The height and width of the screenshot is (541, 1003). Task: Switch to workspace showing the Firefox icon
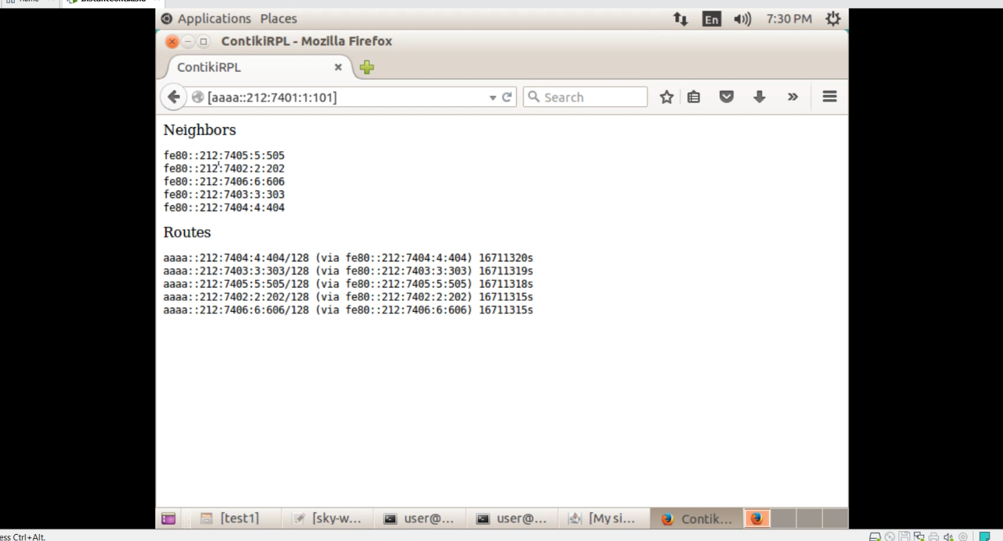coord(756,519)
